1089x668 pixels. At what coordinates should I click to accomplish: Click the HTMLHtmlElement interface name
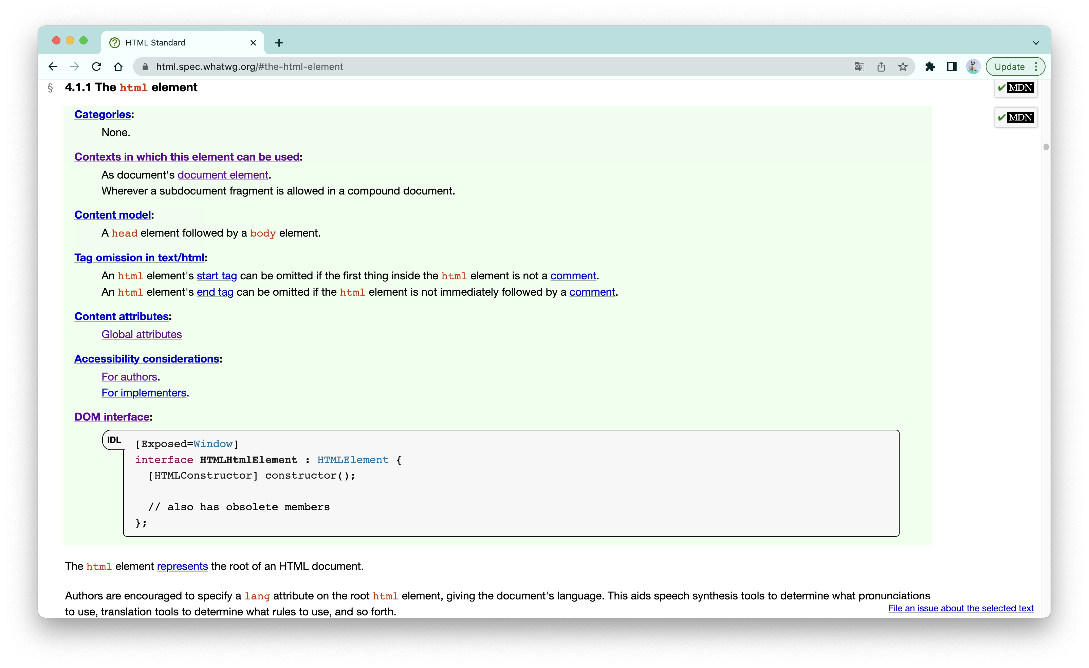(x=248, y=460)
